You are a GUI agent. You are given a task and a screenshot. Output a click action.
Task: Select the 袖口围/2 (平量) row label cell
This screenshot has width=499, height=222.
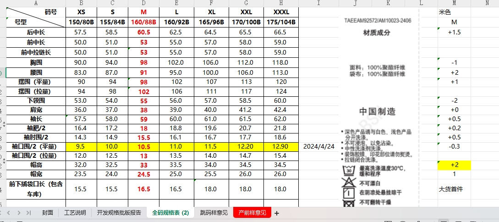click(36, 147)
